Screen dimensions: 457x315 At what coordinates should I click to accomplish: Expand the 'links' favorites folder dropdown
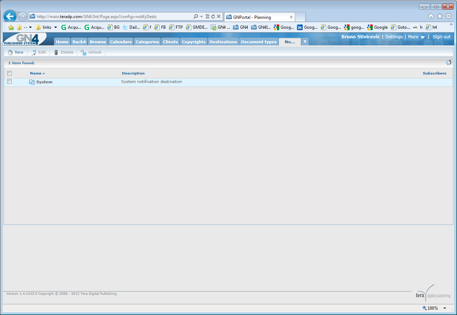55,27
